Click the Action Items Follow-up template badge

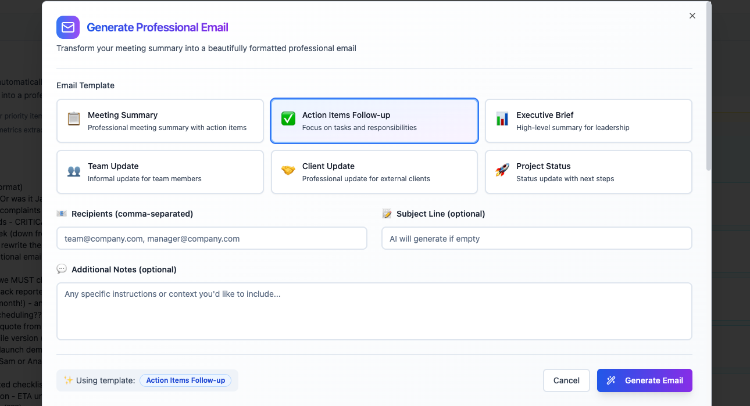(185, 380)
